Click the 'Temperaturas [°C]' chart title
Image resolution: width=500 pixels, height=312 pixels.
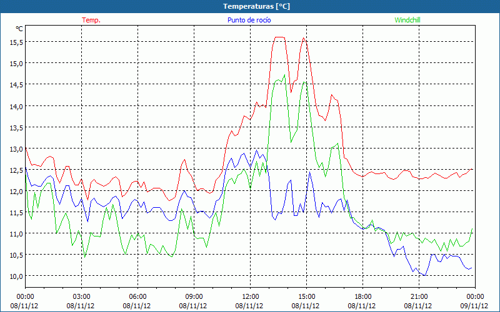[x=256, y=6]
